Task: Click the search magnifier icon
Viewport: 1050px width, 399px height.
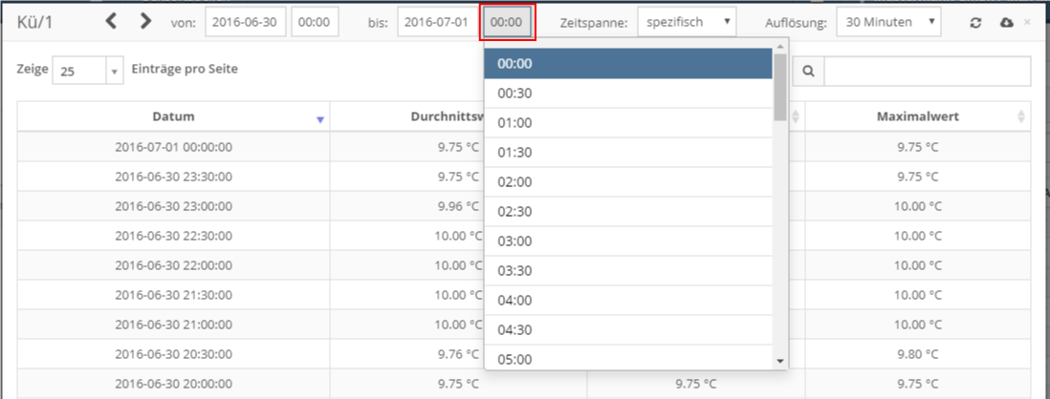Action: tap(808, 72)
